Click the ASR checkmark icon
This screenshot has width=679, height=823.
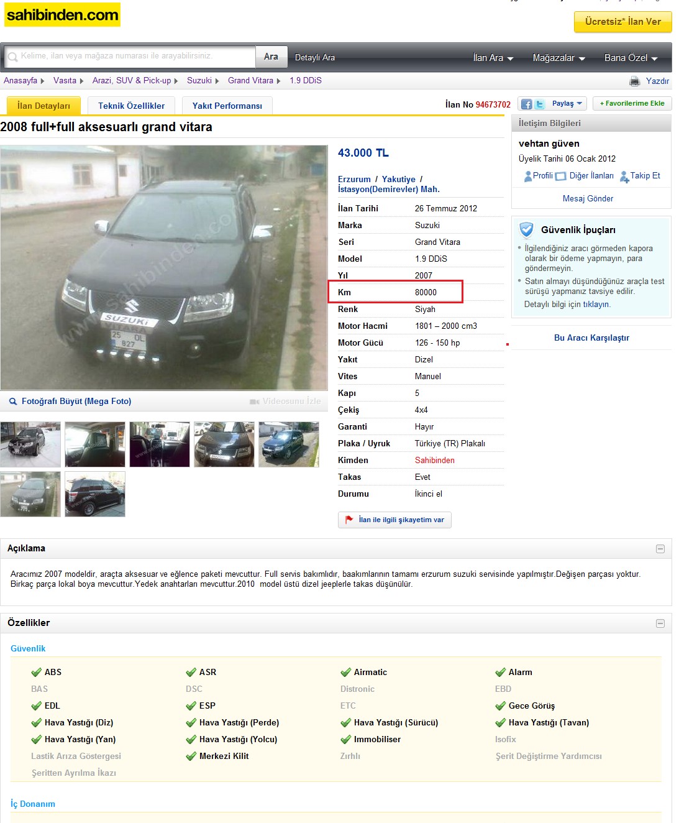191,673
